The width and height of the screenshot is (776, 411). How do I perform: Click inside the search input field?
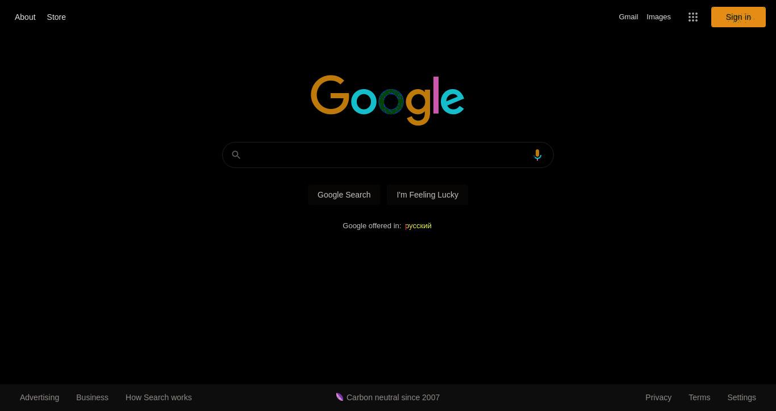point(387,155)
